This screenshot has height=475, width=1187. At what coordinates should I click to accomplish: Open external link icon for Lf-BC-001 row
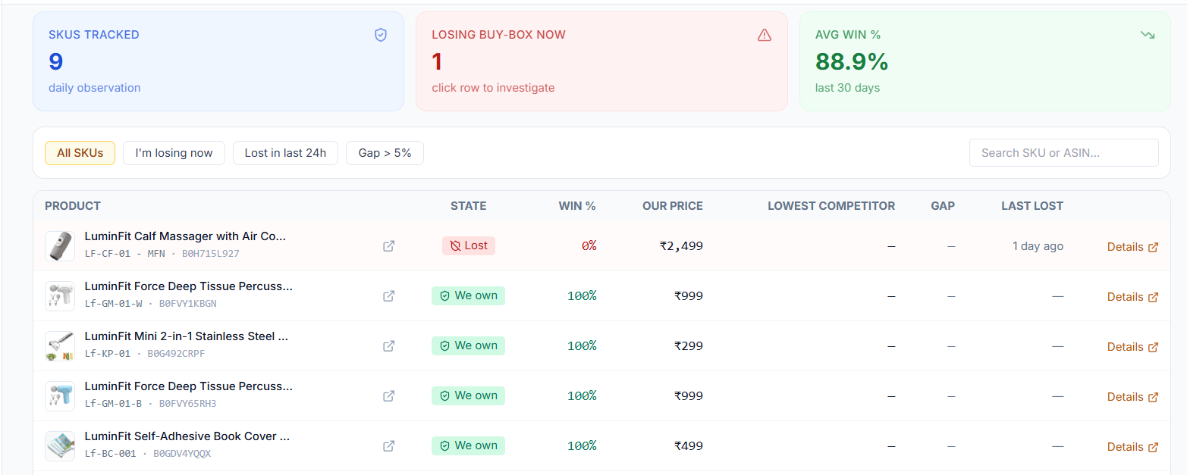[x=388, y=446]
